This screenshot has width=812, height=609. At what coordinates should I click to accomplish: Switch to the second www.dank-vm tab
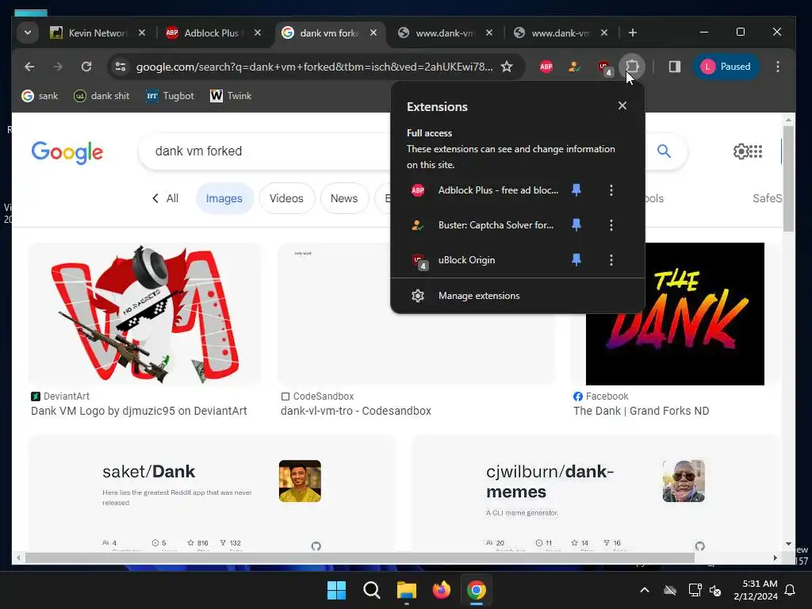[560, 33]
